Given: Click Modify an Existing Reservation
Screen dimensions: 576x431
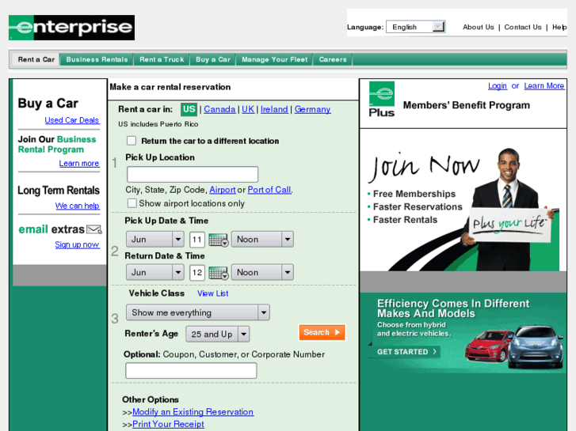Looking at the screenshot, I should [x=193, y=412].
